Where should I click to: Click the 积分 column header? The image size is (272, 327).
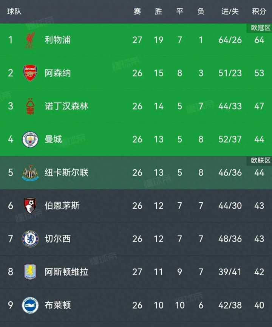pos(259,11)
